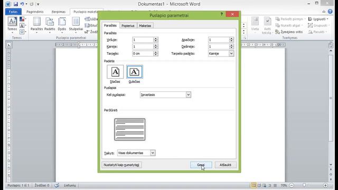The width and height of the screenshot is (338, 190).
Task: Open the Lygiuoti align dropdown
Action: tap(318, 19)
